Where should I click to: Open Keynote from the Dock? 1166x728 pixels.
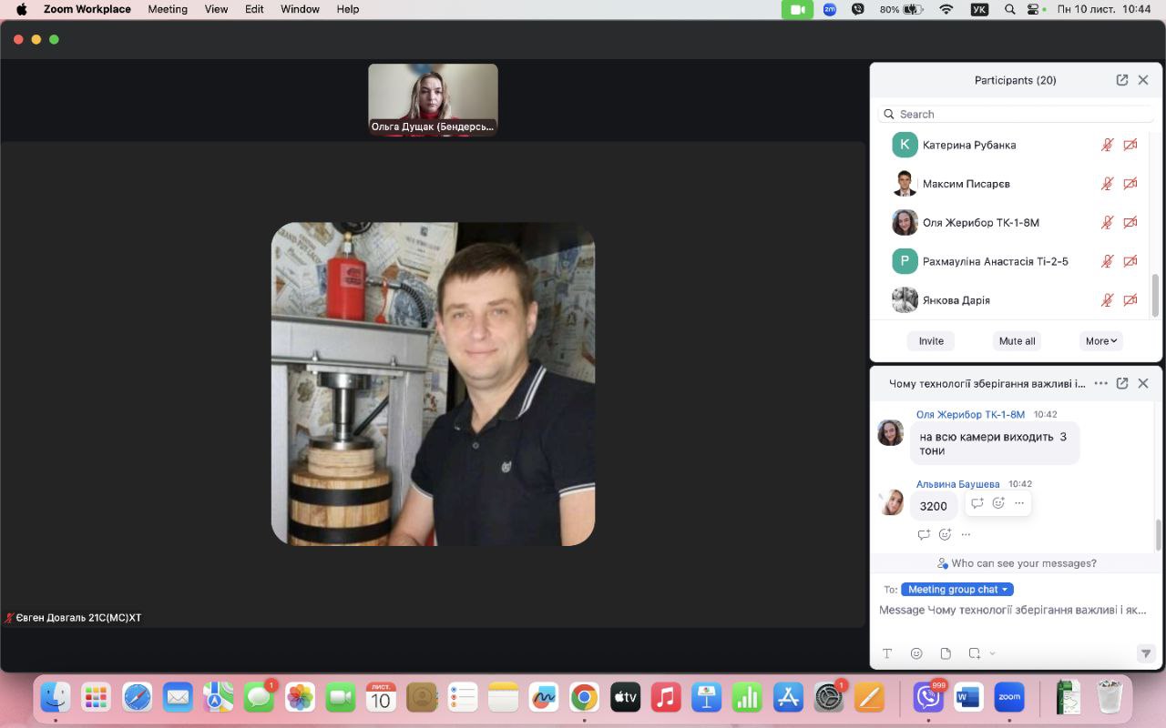tap(706, 698)
